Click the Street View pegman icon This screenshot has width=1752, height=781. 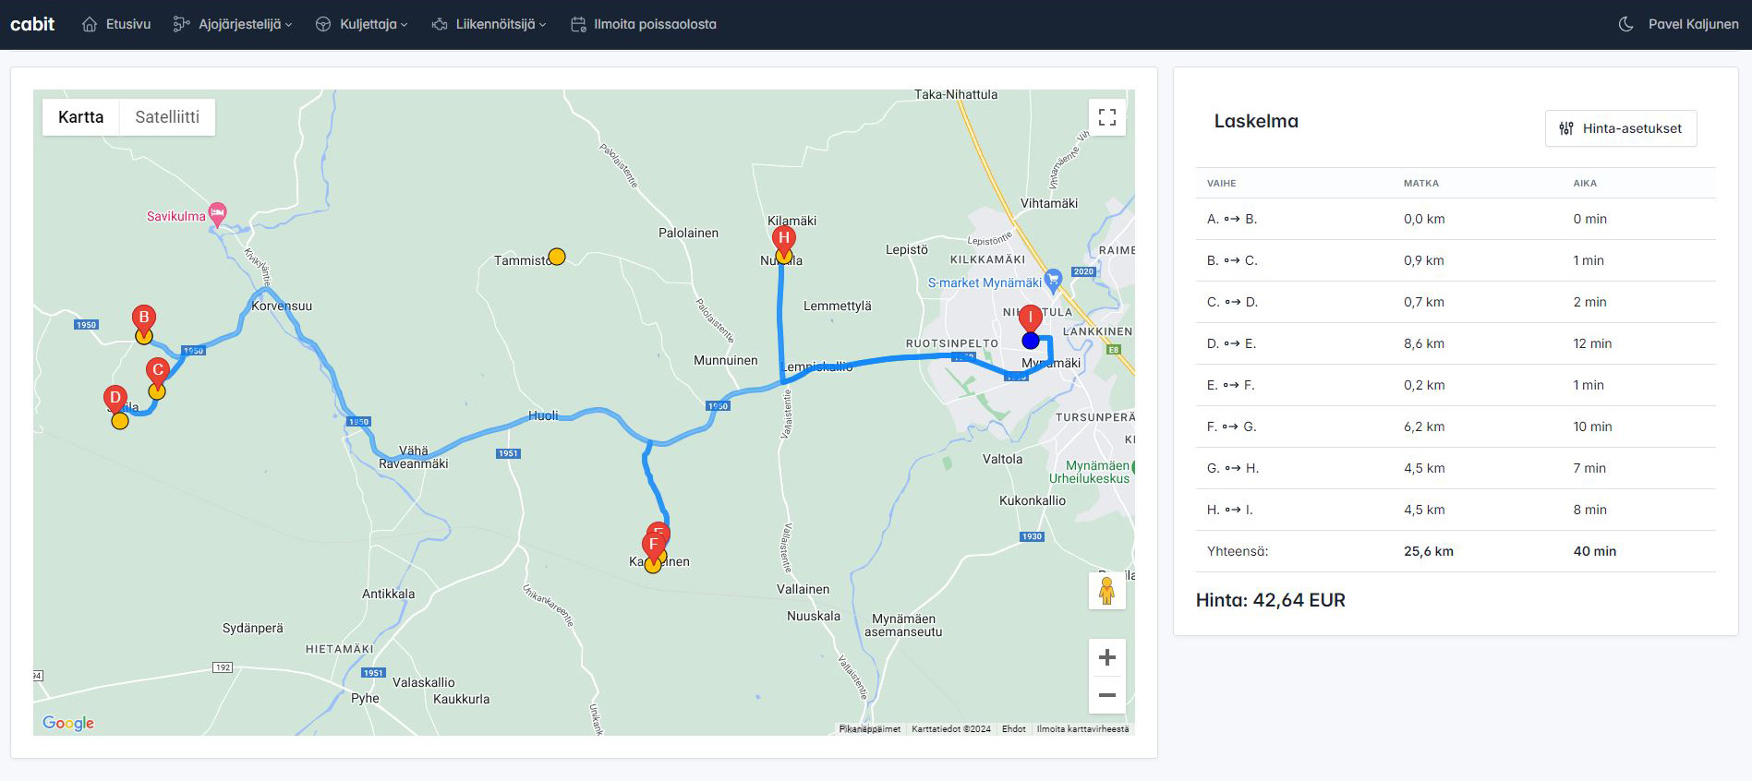point(1106,591)
